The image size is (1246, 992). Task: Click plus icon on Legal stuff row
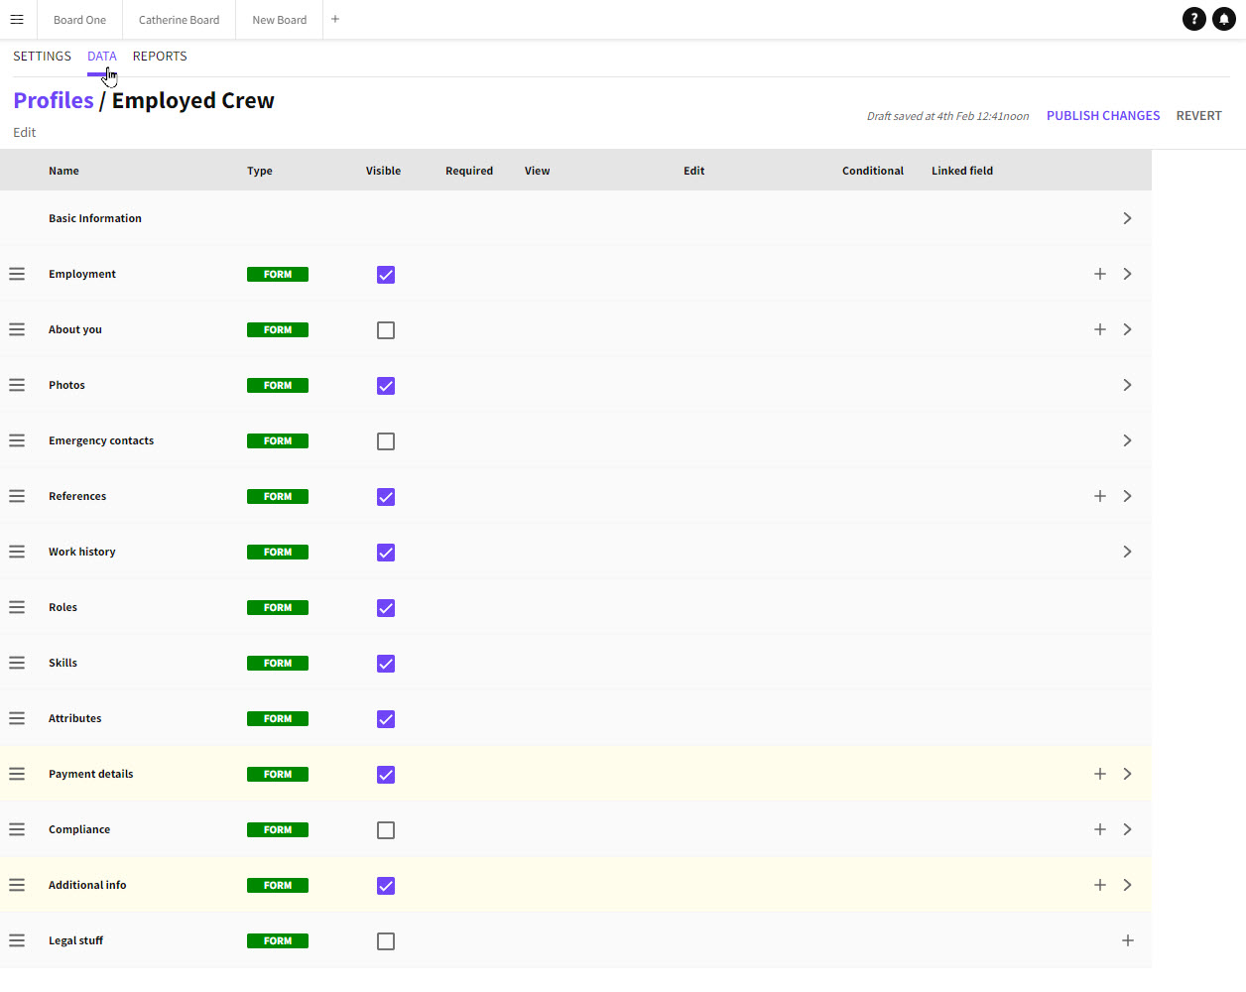1127,940
